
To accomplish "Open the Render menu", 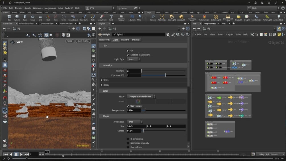I will tap(19, 8).
